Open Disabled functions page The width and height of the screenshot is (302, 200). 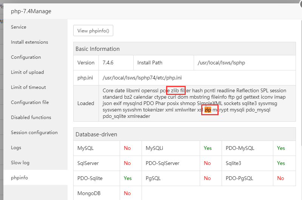(31, 118)
